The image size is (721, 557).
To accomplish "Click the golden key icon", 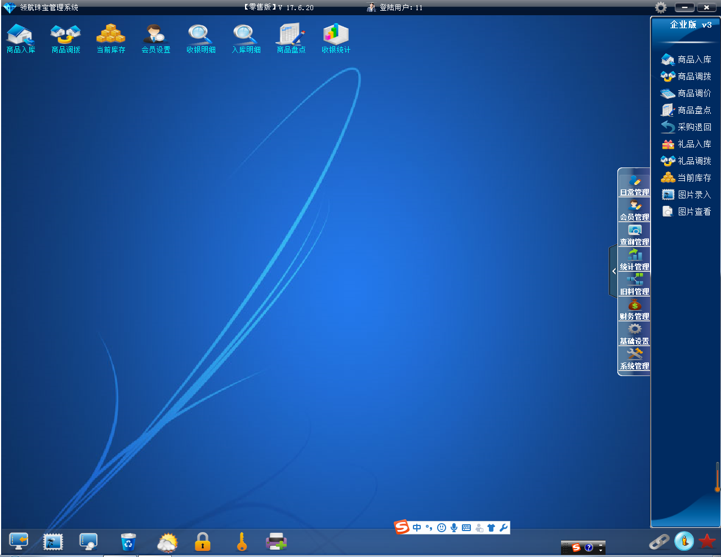I will tap(242, 542).
